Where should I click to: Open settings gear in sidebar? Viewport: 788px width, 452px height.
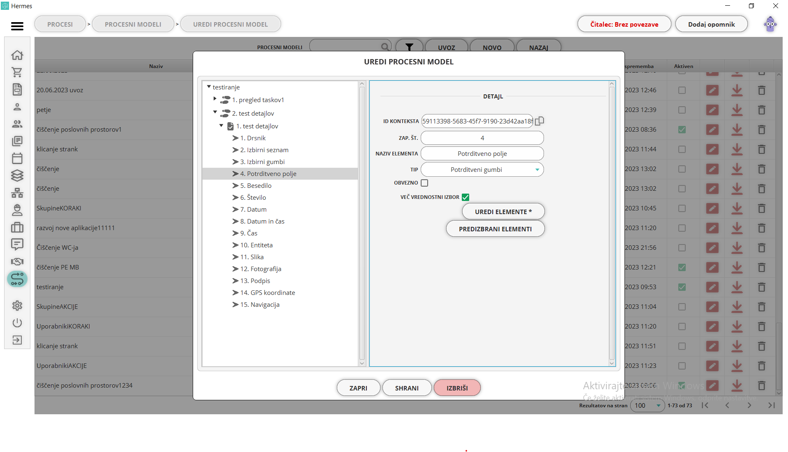tap(17, 306)
